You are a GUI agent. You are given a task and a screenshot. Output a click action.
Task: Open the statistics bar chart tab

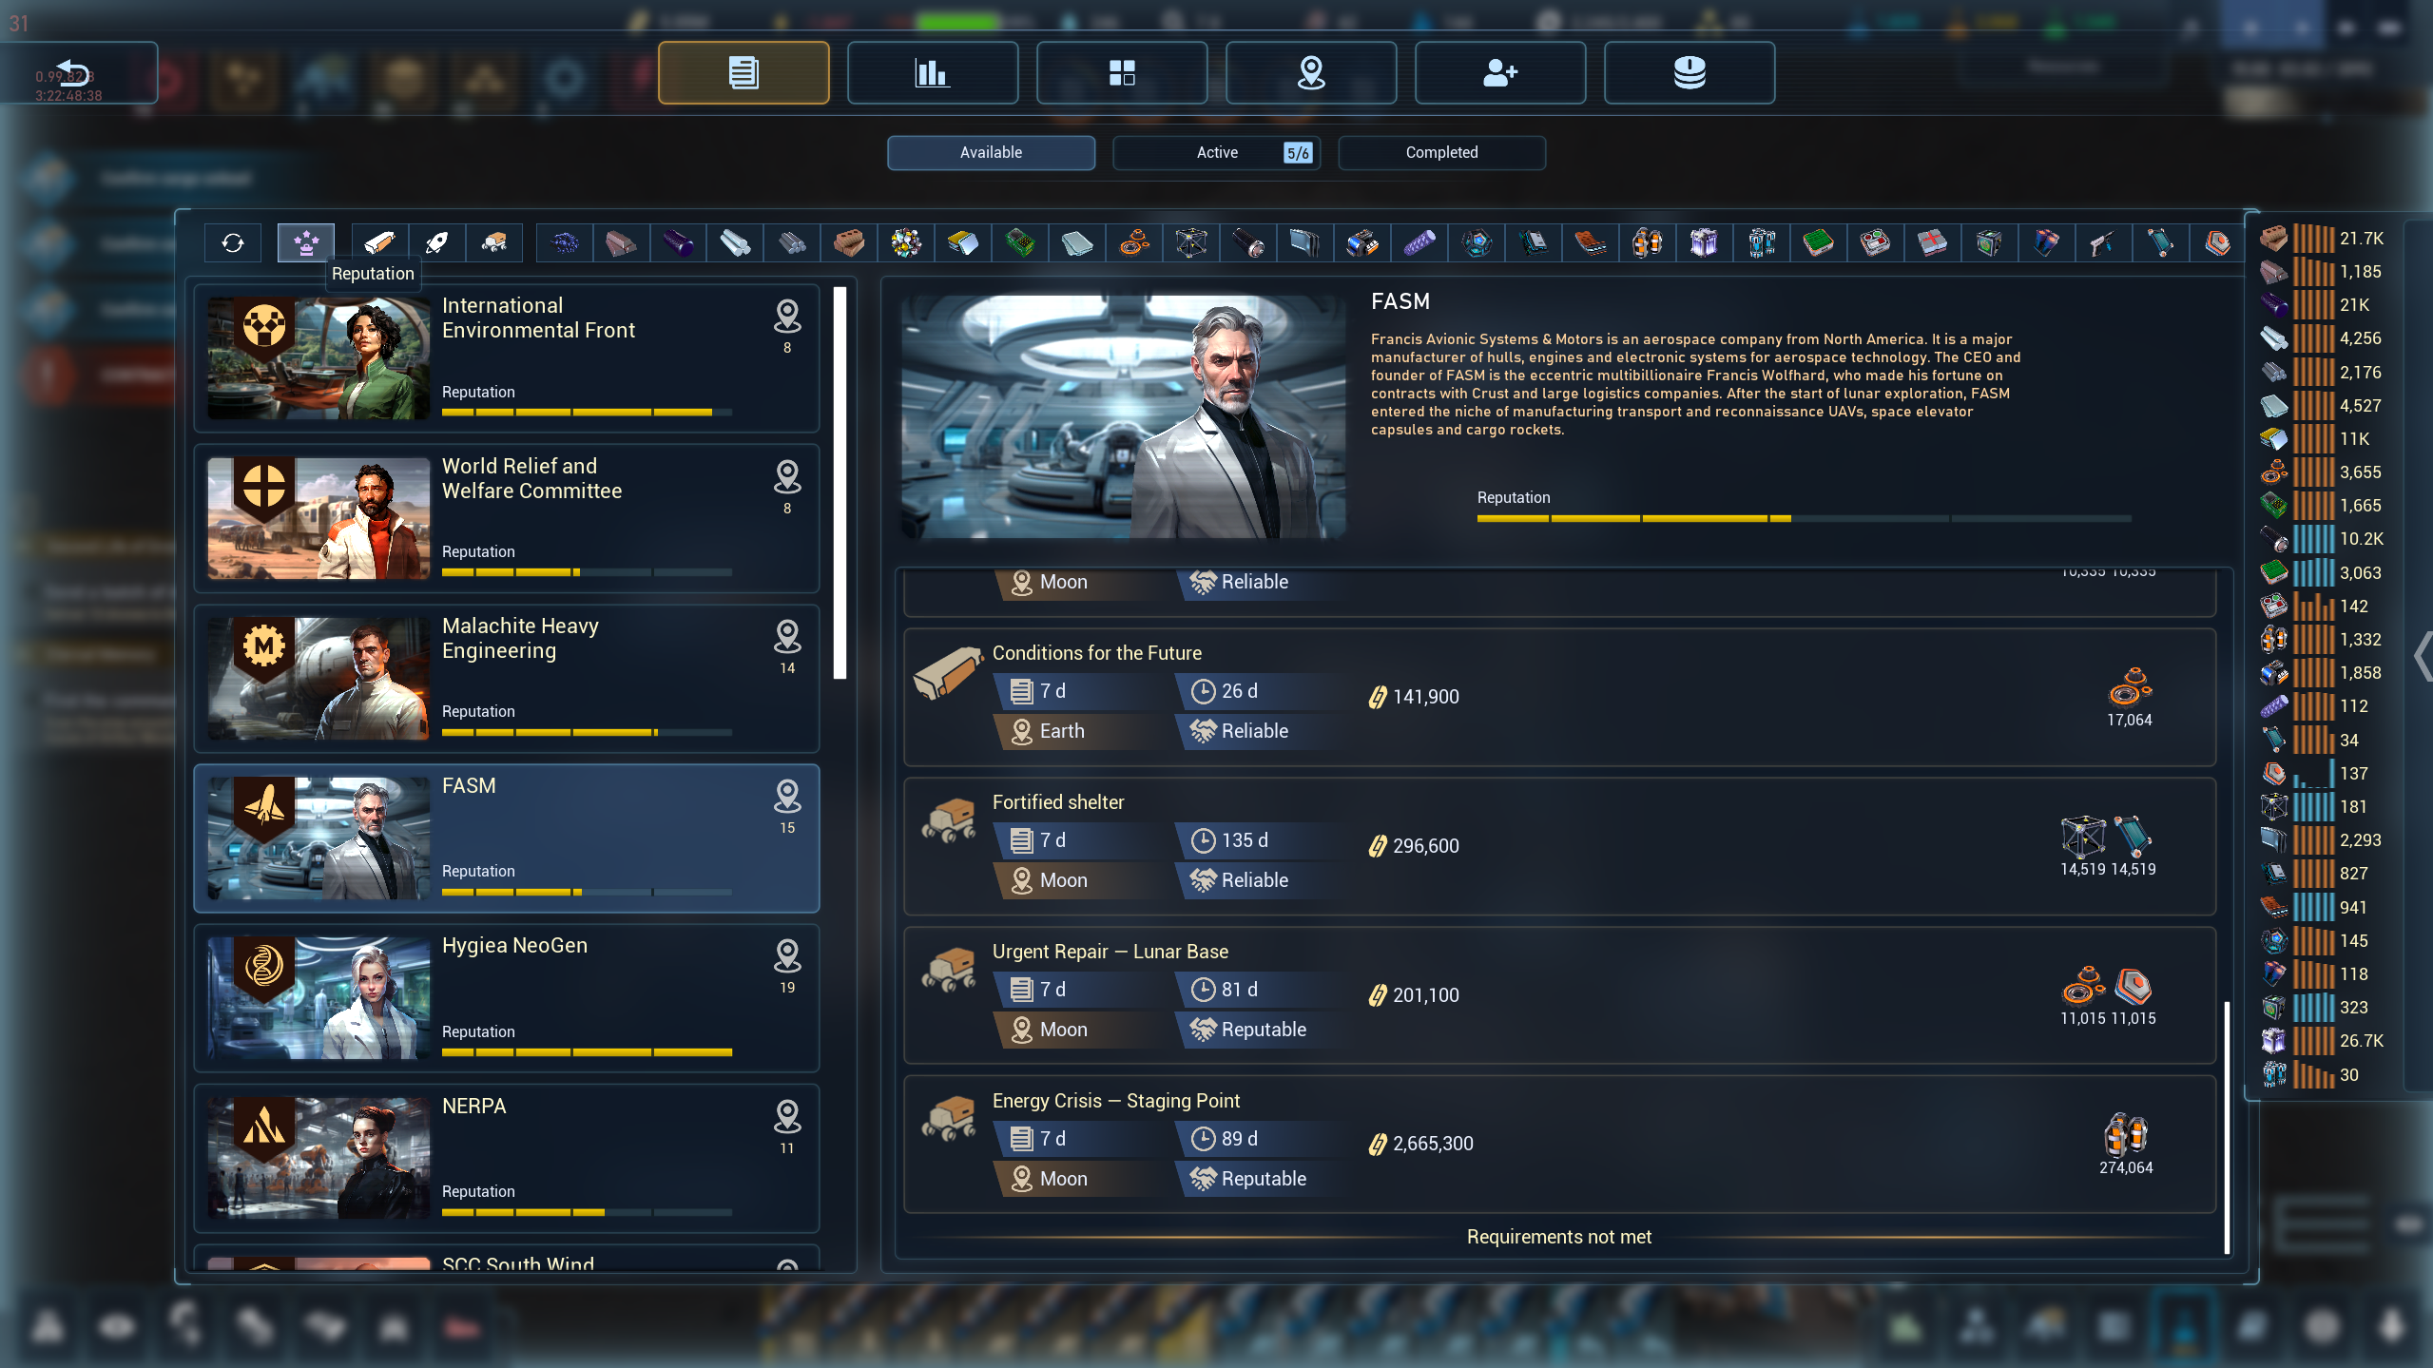click(932, 72)
